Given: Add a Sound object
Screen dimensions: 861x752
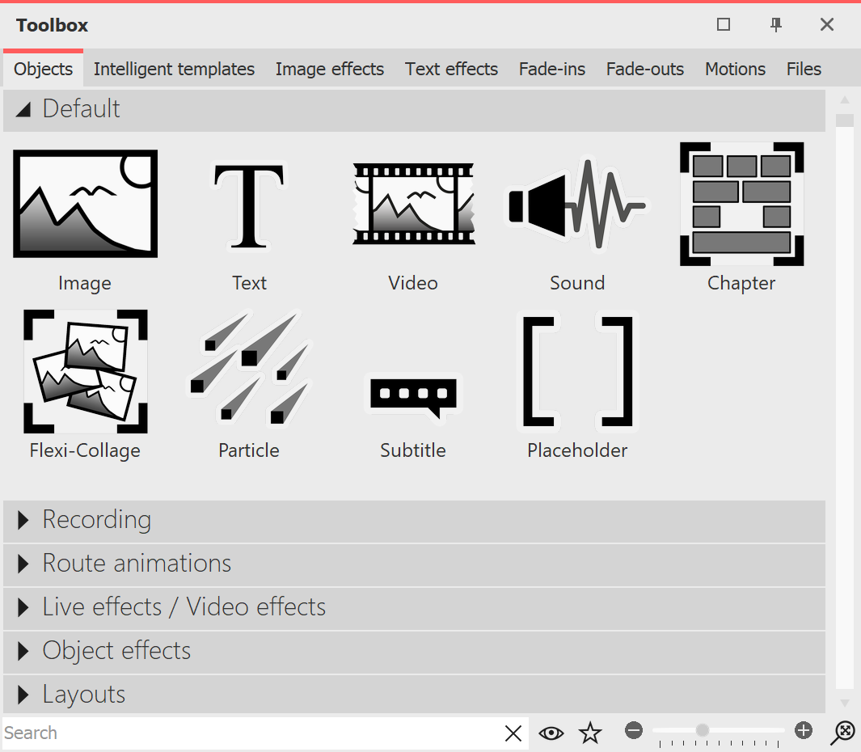Looking at the screenshot, I should tap(577, 203).
